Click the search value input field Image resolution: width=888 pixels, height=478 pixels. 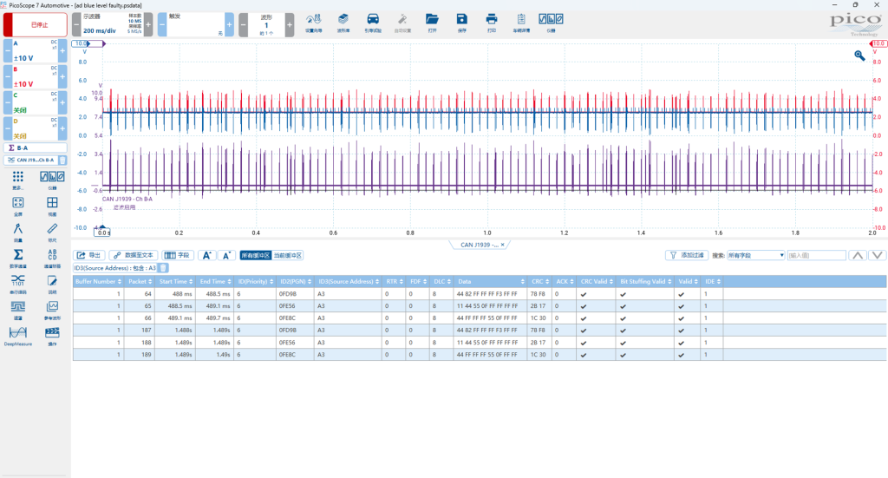(816, 255)
